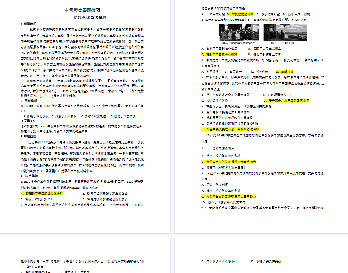Click option A. 制度保障
Screen dimensions: 348x273
coord(210,72)
